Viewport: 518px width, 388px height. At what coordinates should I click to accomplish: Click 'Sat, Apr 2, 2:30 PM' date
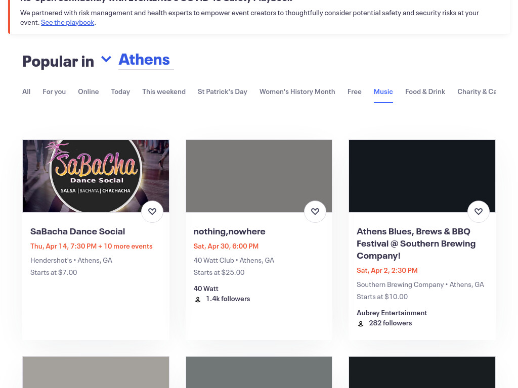coord(387,271)
